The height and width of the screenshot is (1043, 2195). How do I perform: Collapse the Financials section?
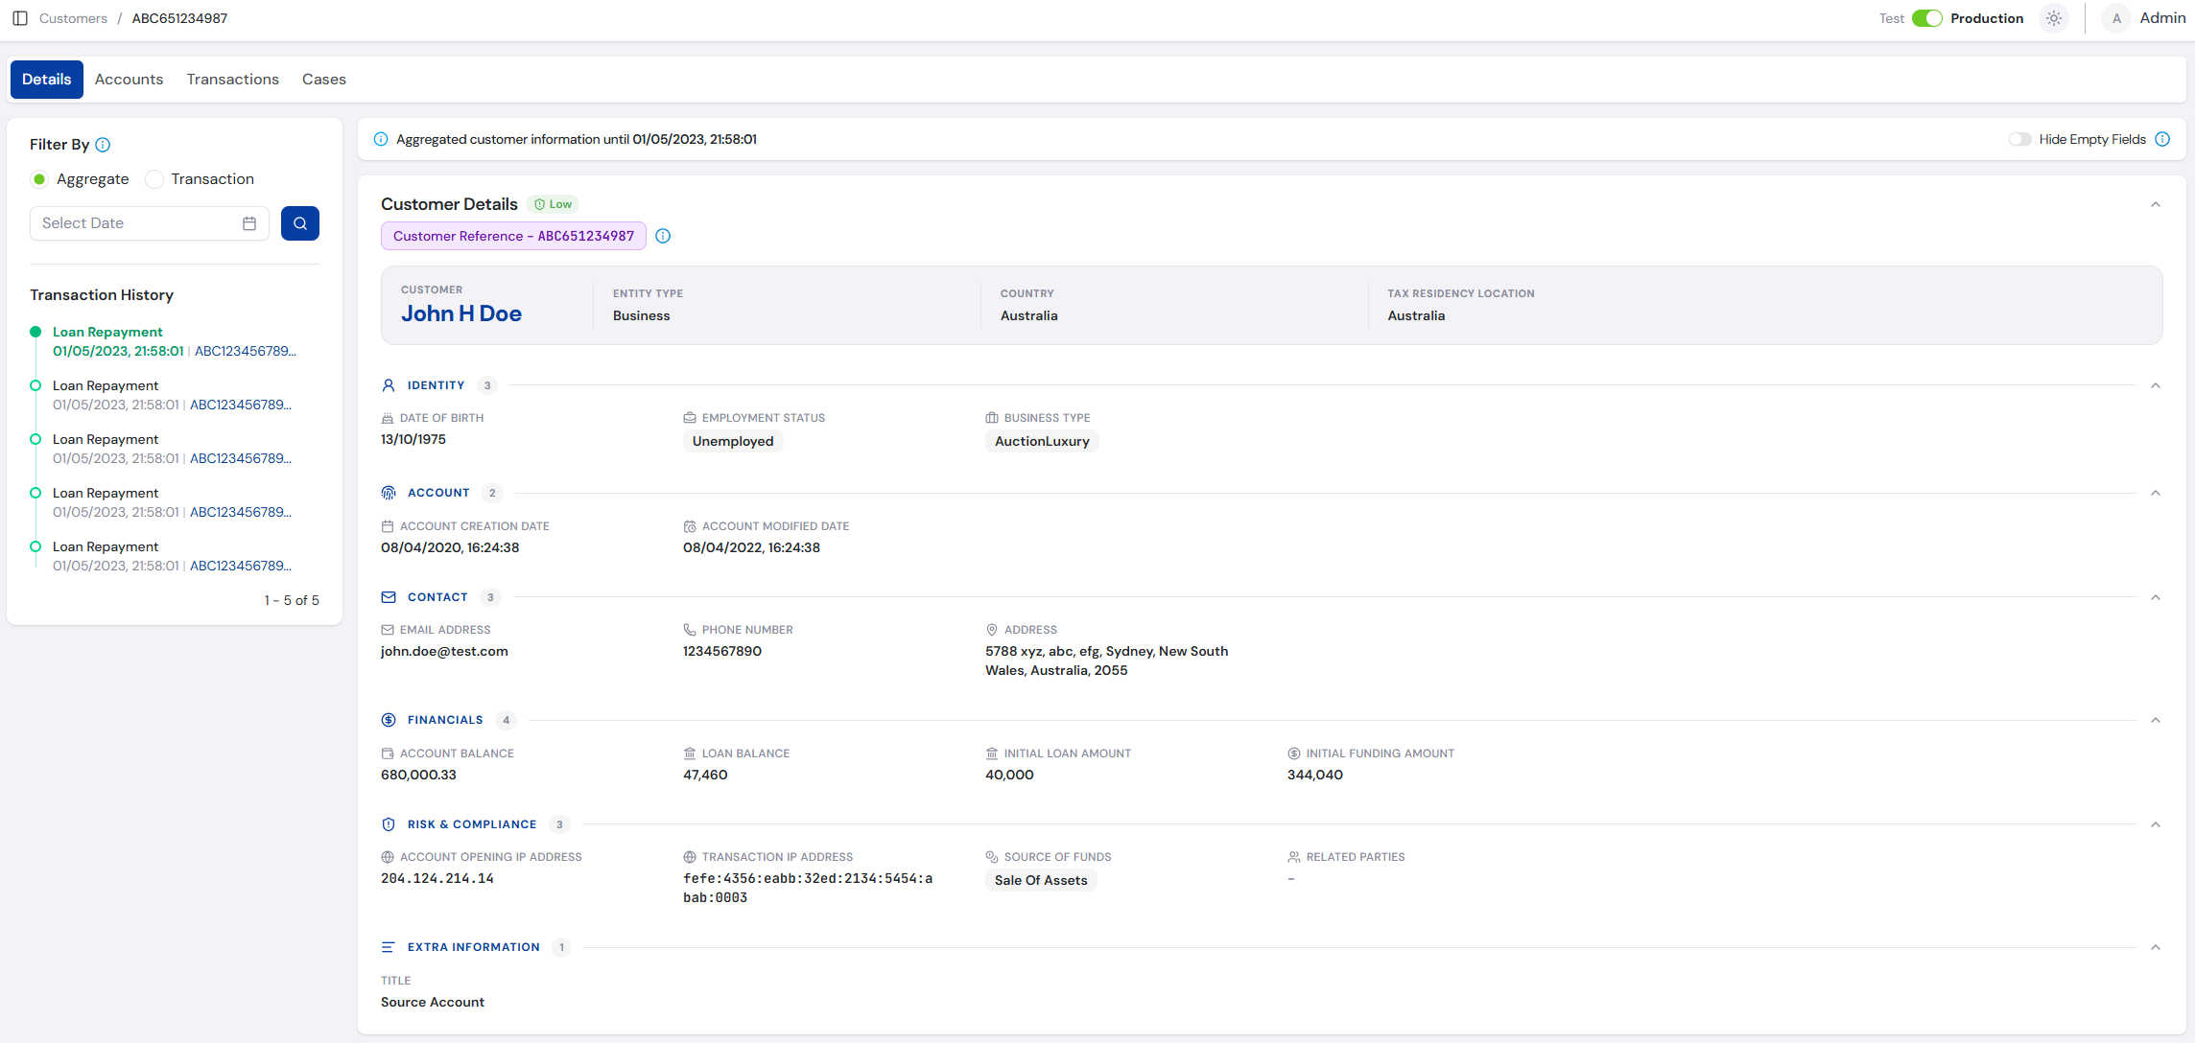point(2156,720)
